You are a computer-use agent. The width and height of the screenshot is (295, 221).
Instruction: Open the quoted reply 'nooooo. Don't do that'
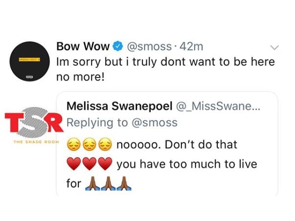177,144
